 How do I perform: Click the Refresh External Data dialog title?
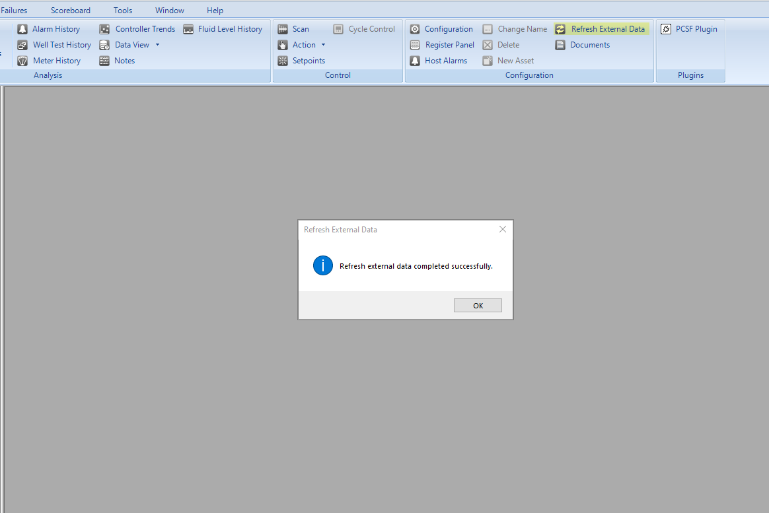click(340, 230)
